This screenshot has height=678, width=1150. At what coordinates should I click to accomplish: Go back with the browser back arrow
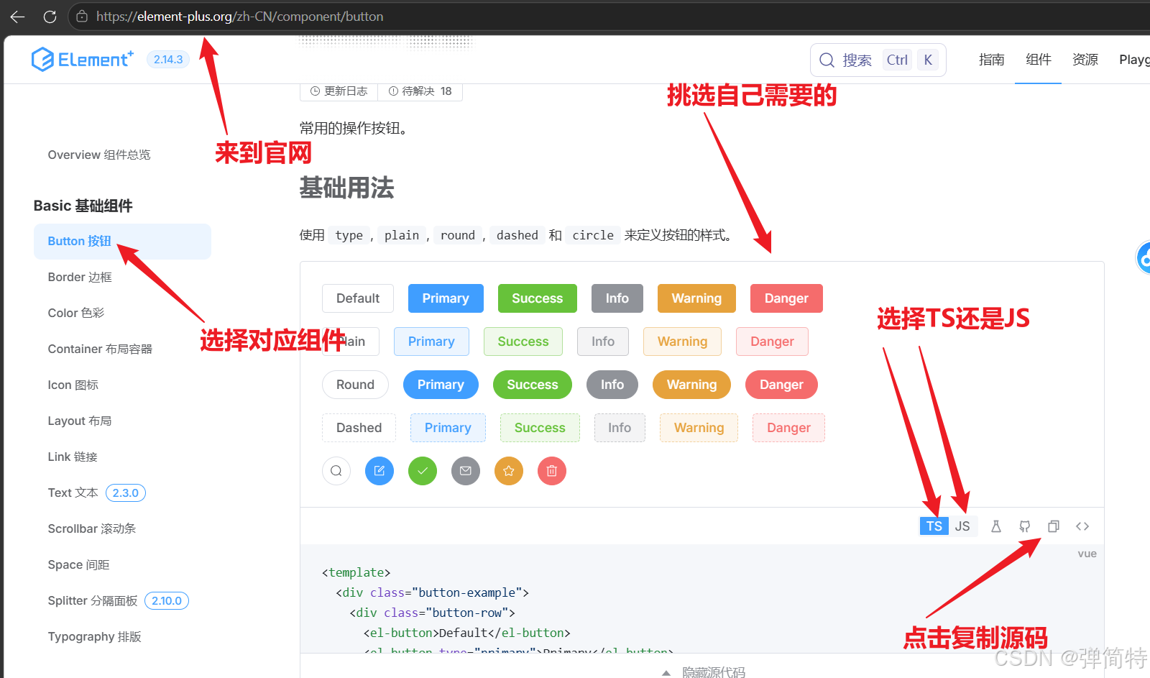[18, 17]
